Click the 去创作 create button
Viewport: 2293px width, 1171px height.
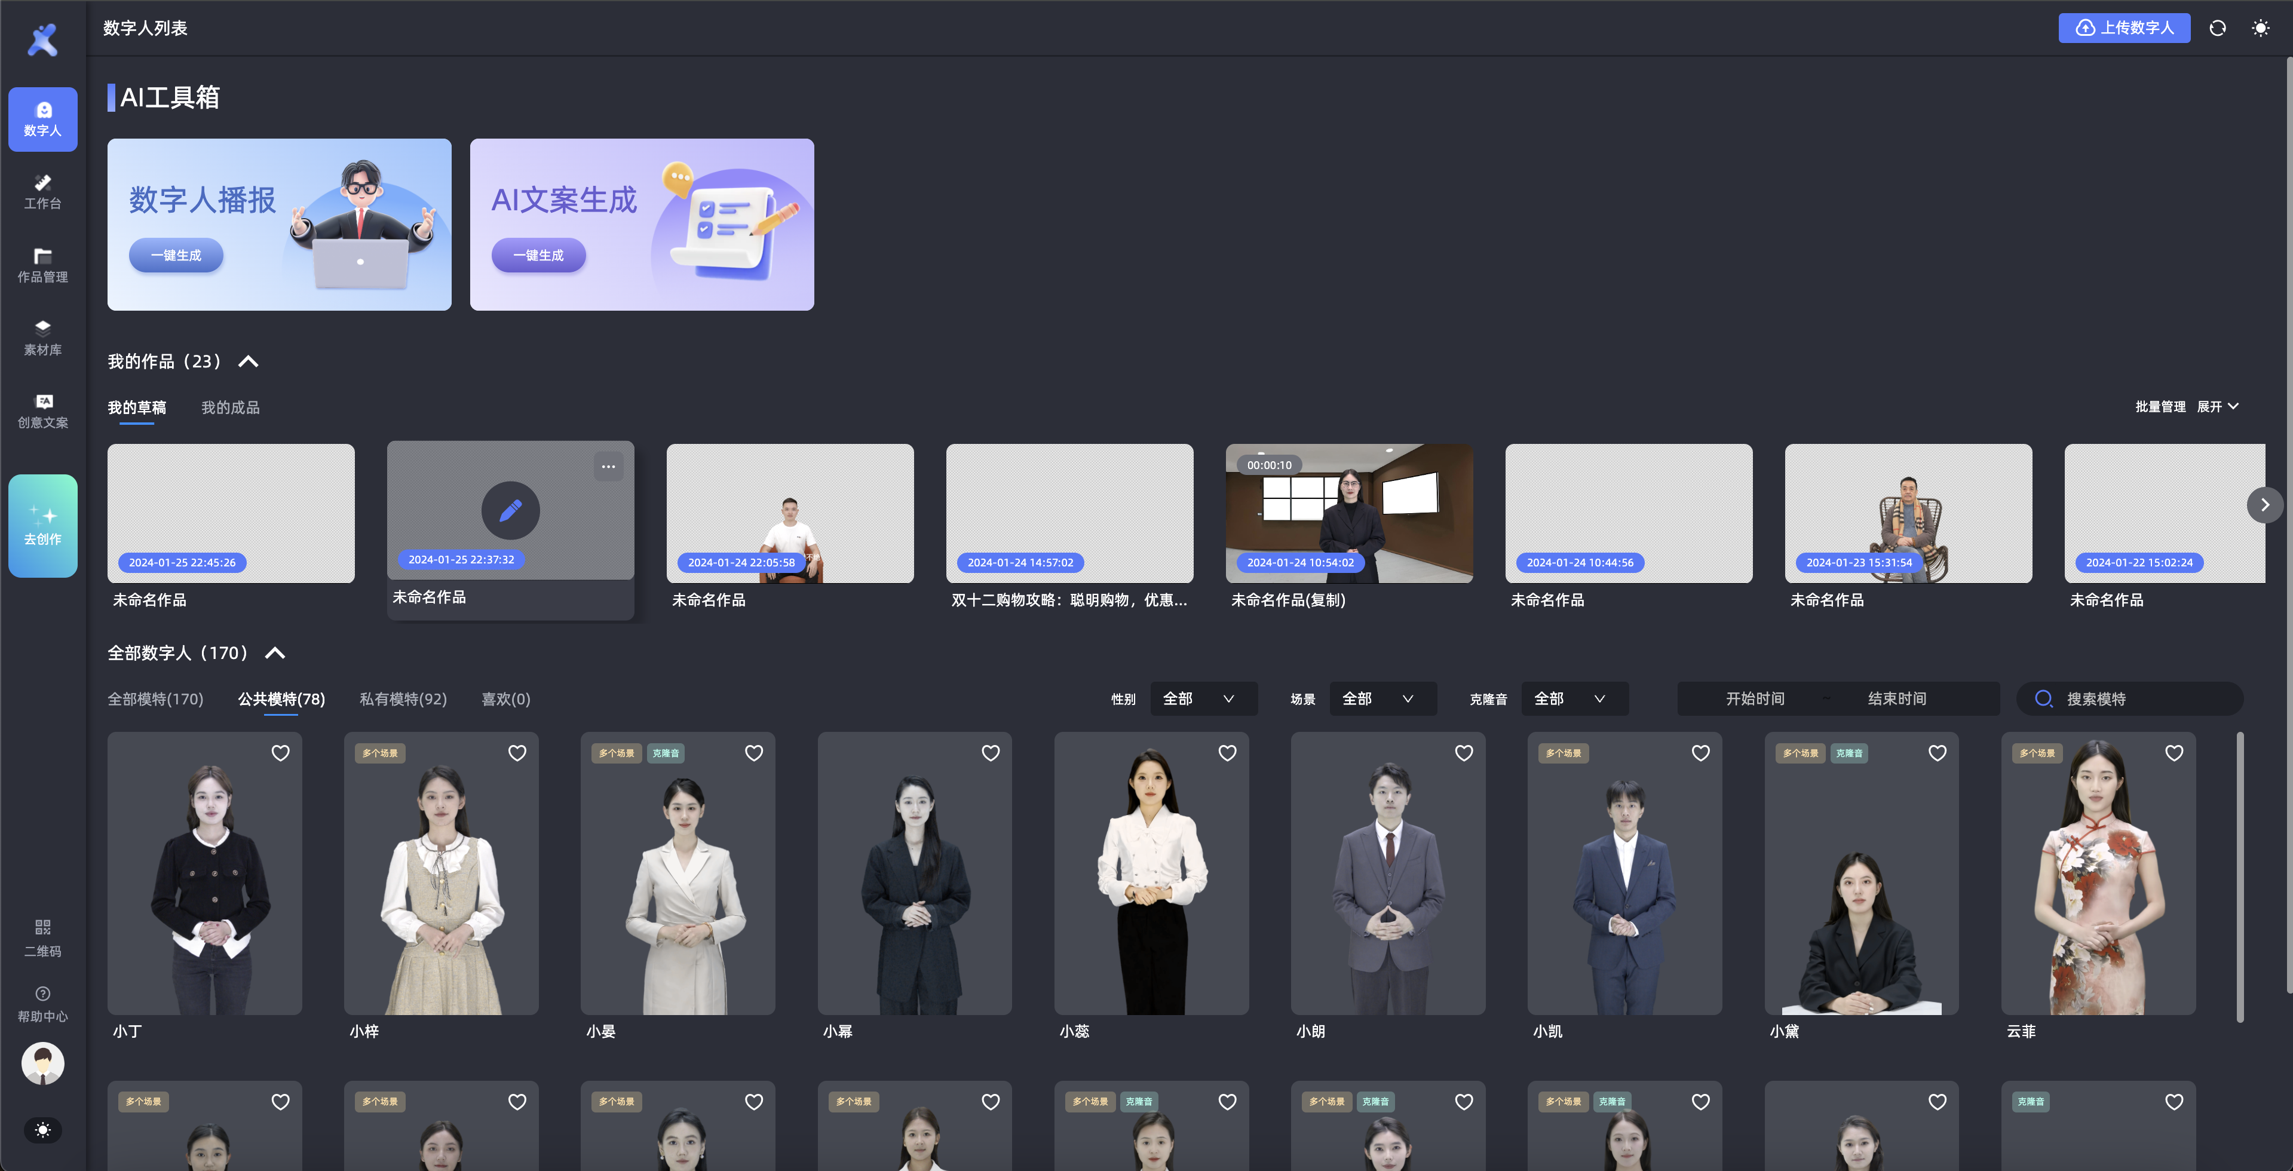click(43, 526)
